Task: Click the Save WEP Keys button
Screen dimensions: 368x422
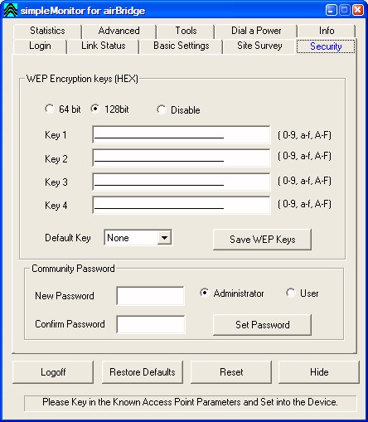Action: 262,240
